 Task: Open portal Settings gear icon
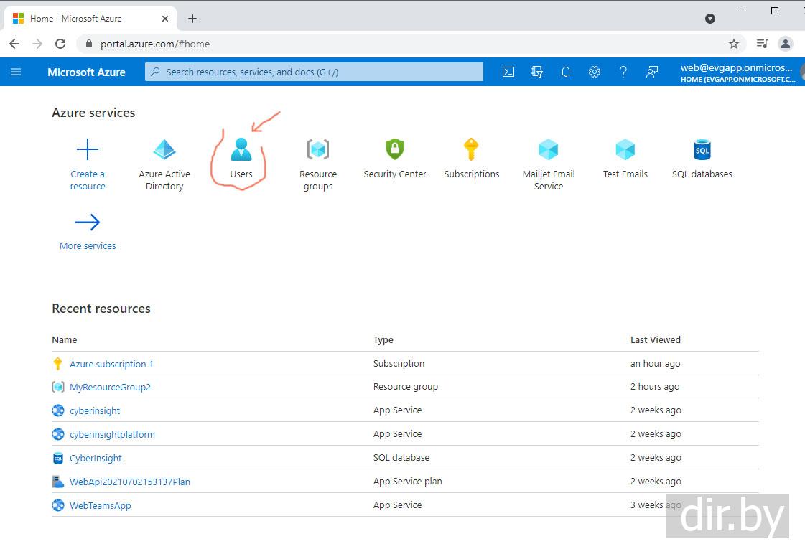click(x=595, y=72)
